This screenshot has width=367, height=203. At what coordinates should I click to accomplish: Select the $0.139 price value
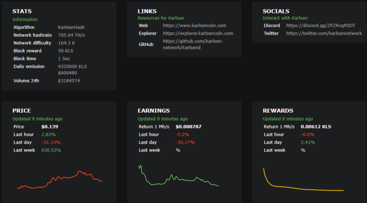click(x=49, y=126)
